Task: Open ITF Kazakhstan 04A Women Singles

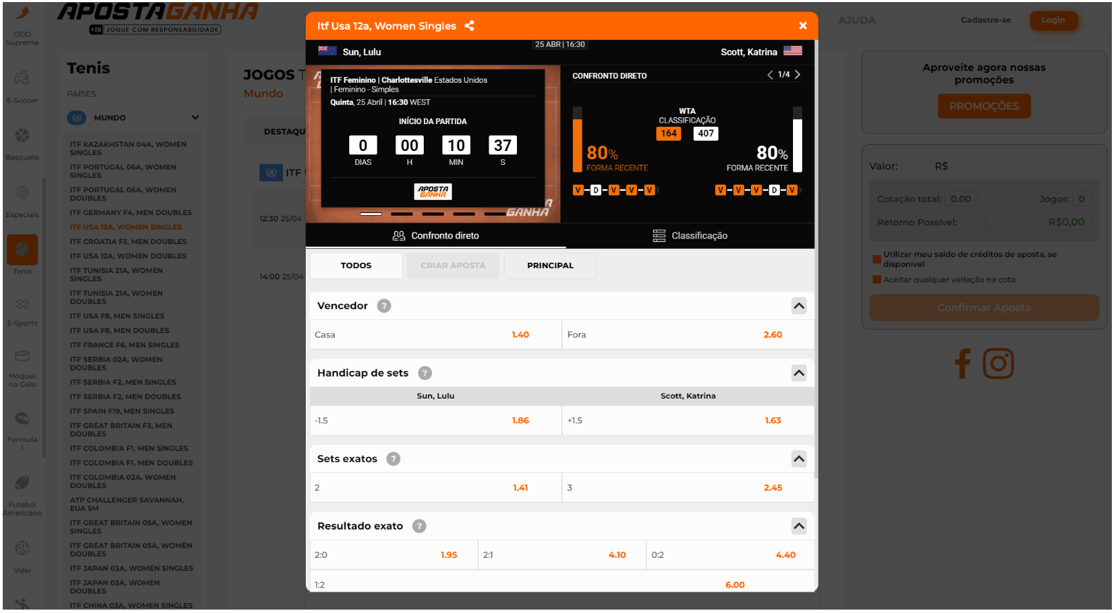Action: point(128,149)
